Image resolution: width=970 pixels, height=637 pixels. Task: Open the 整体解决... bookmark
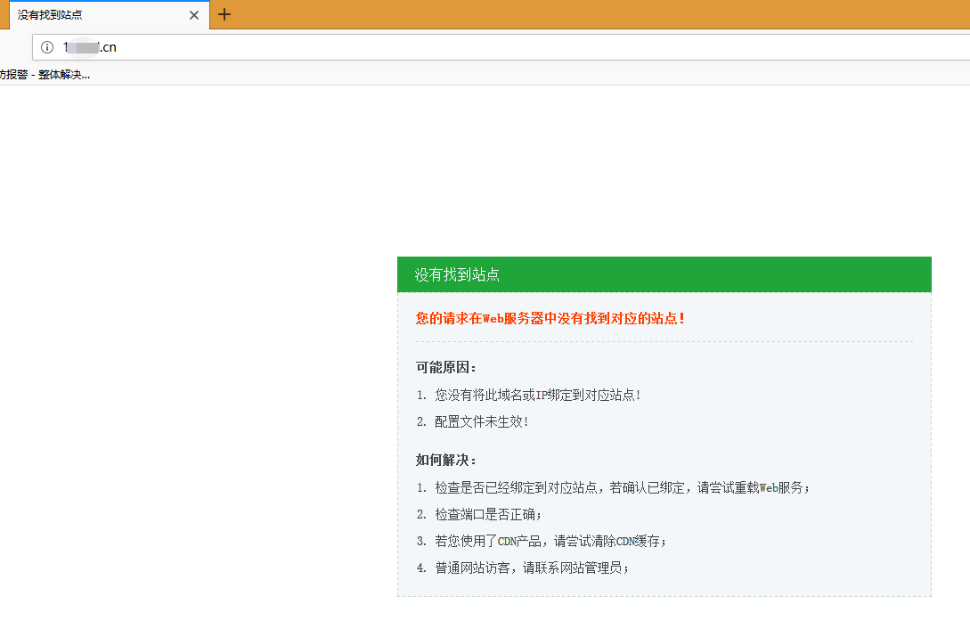click(x=45, y=75)
